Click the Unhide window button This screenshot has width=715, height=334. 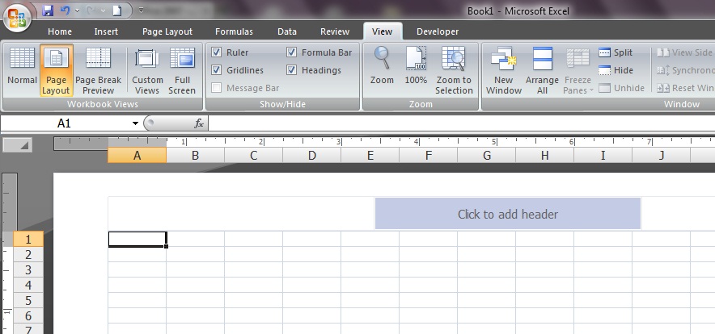pos(621,88)
